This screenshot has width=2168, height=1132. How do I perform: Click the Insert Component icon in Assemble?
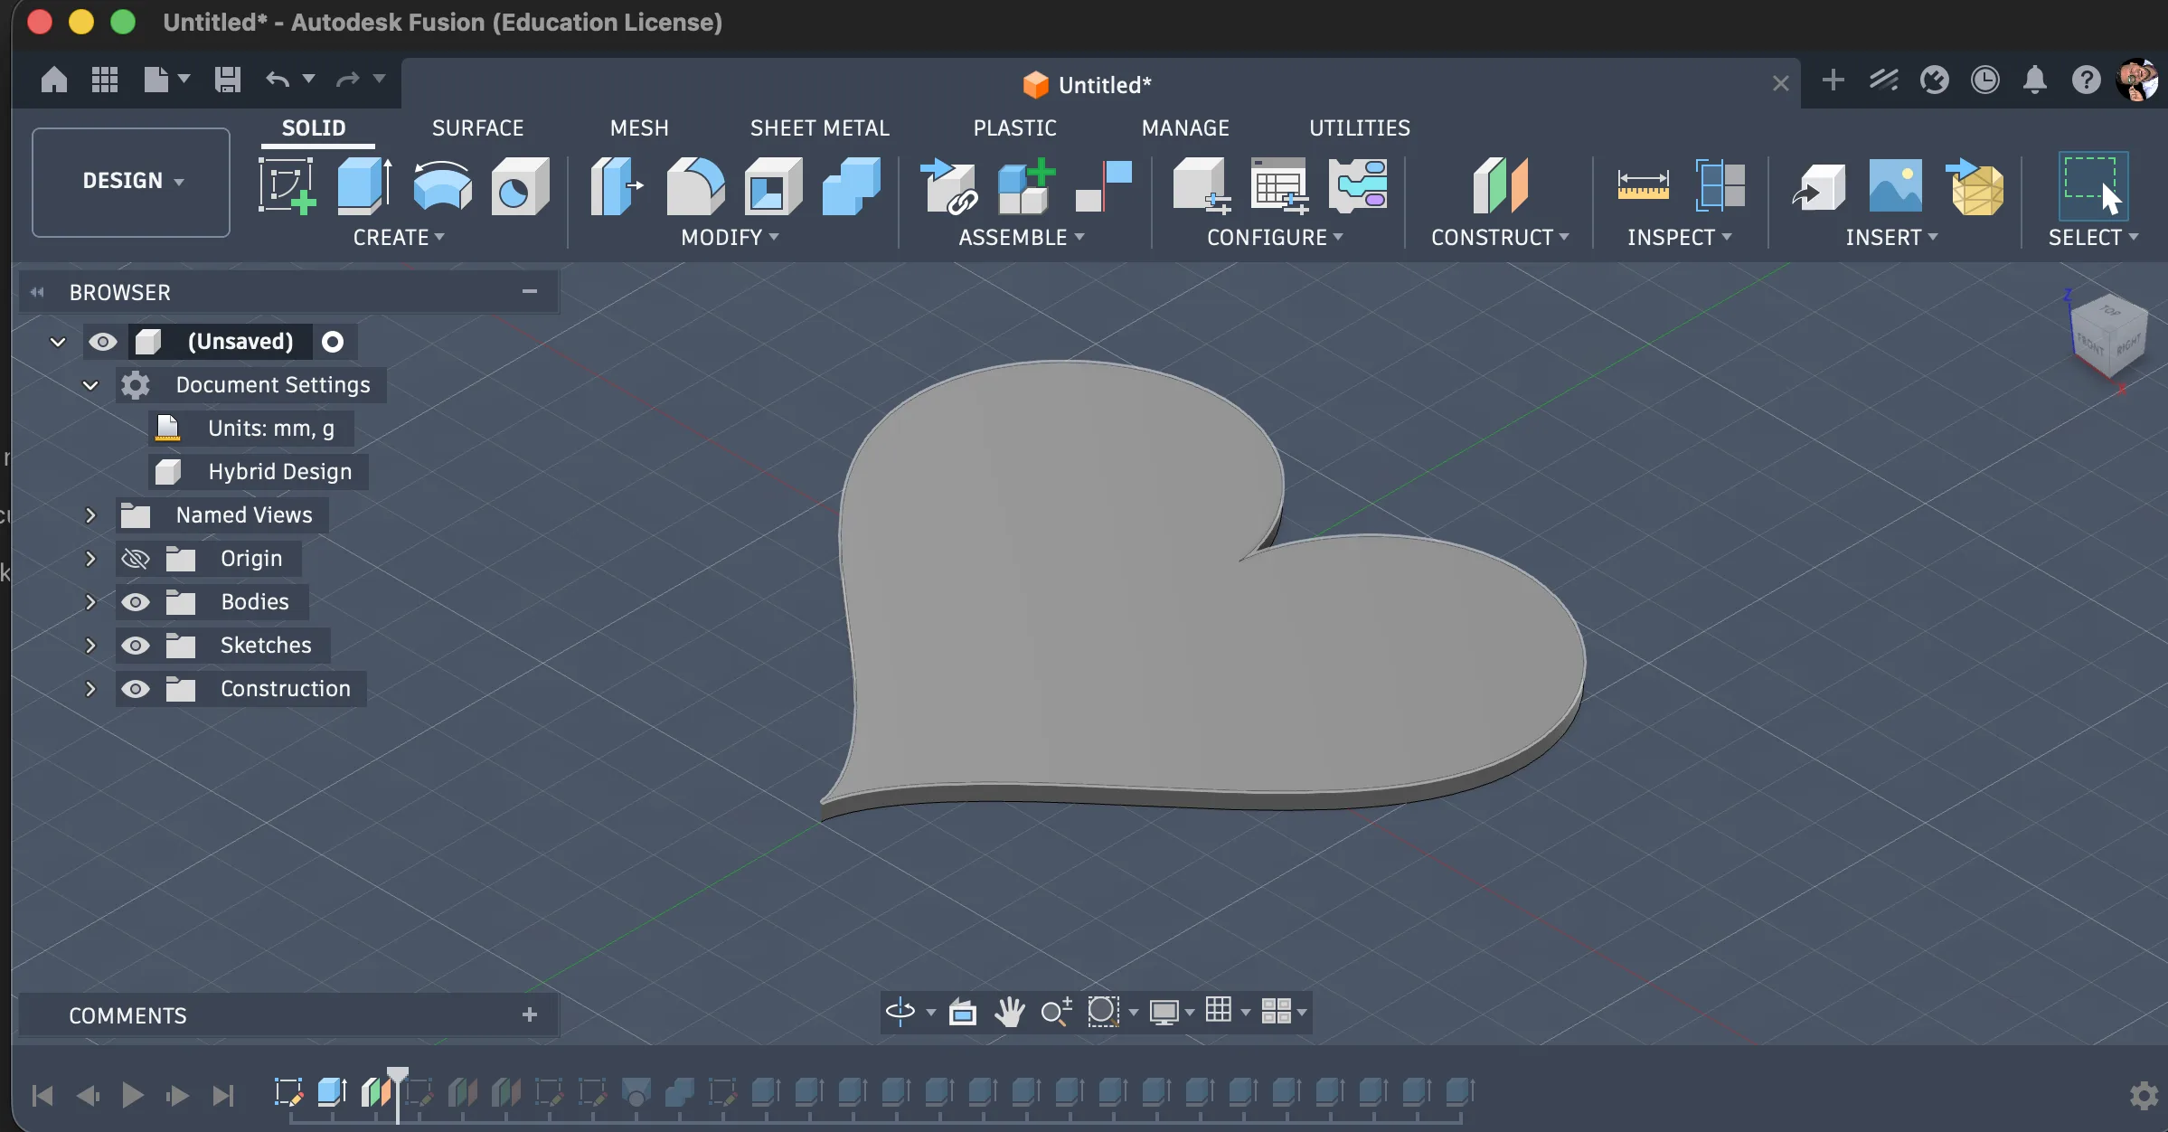[948, 185]
